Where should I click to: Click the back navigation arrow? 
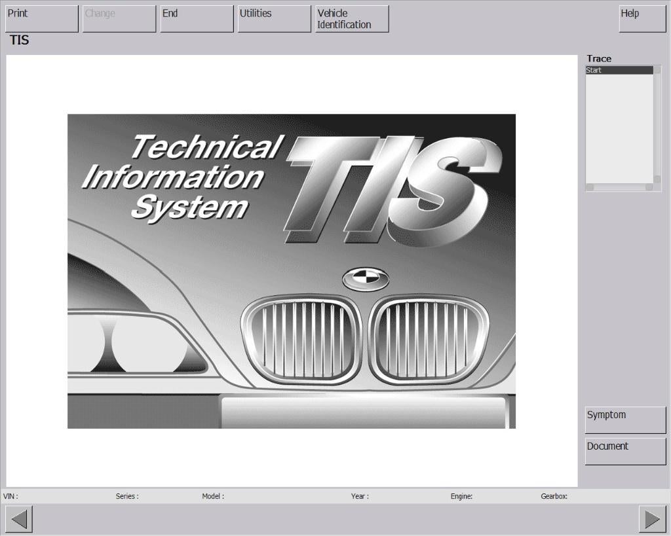[x=18, y=518]
